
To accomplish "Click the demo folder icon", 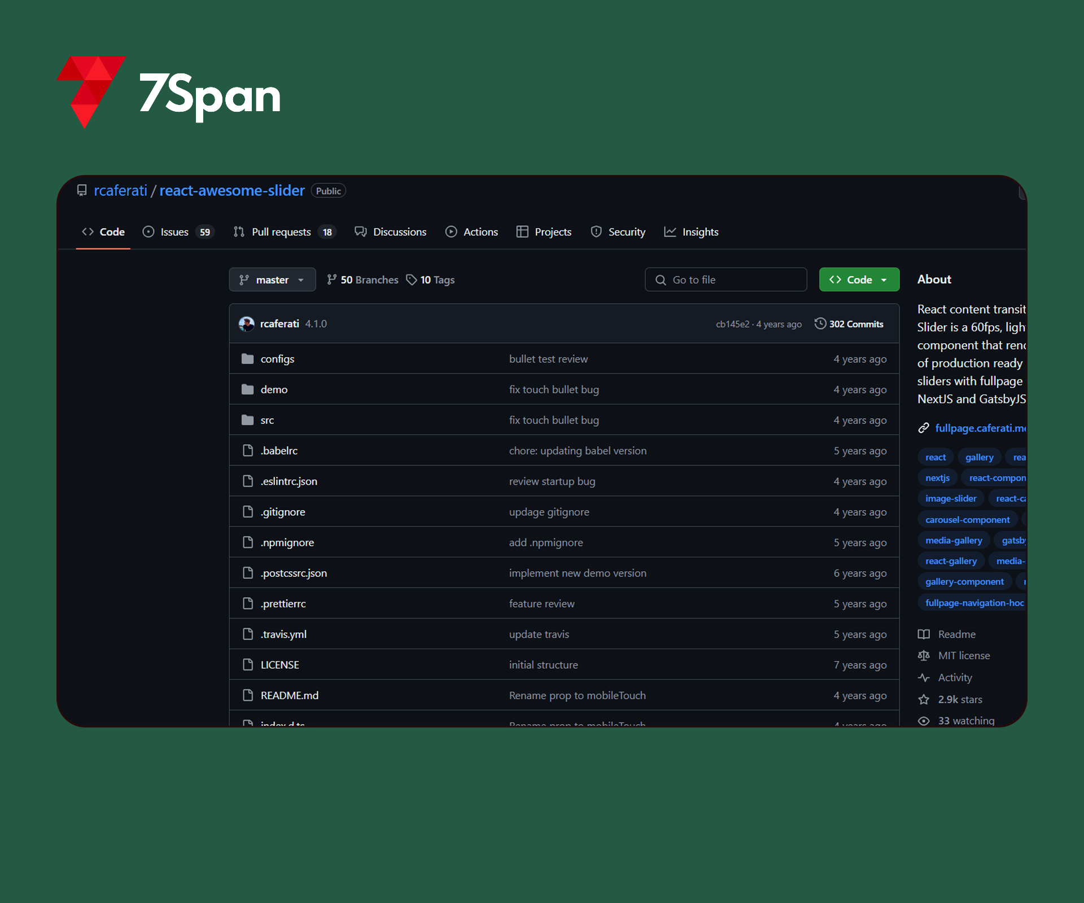I will pyautogui.click(x=247, y=389).
